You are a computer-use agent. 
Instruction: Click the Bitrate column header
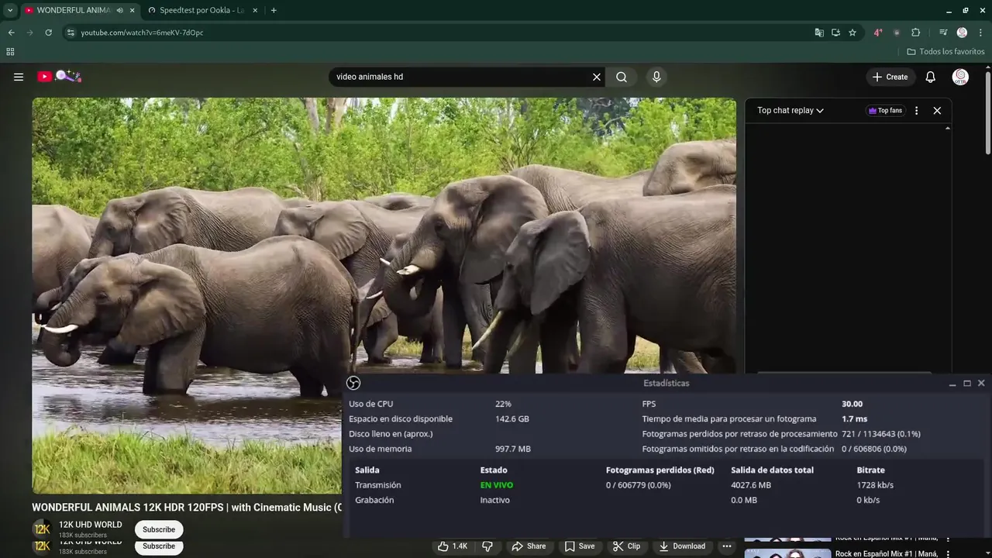(x=870, y=470)
